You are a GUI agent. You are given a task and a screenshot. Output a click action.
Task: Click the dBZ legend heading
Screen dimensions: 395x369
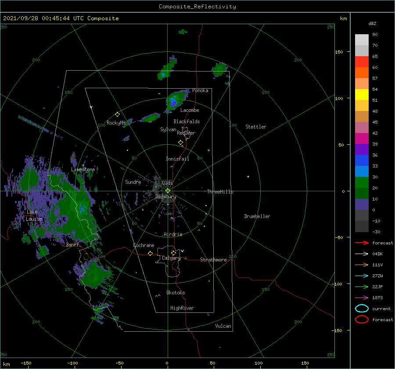[x=372, y=23]
